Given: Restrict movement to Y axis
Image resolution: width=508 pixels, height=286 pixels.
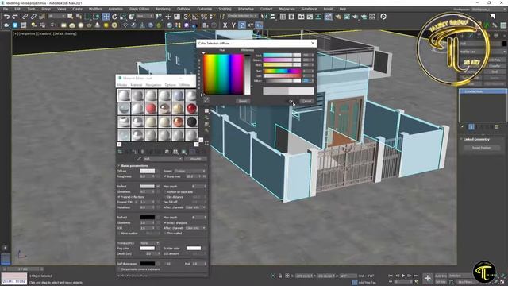Looking at the screenshot, I should (x=233, y=25).
